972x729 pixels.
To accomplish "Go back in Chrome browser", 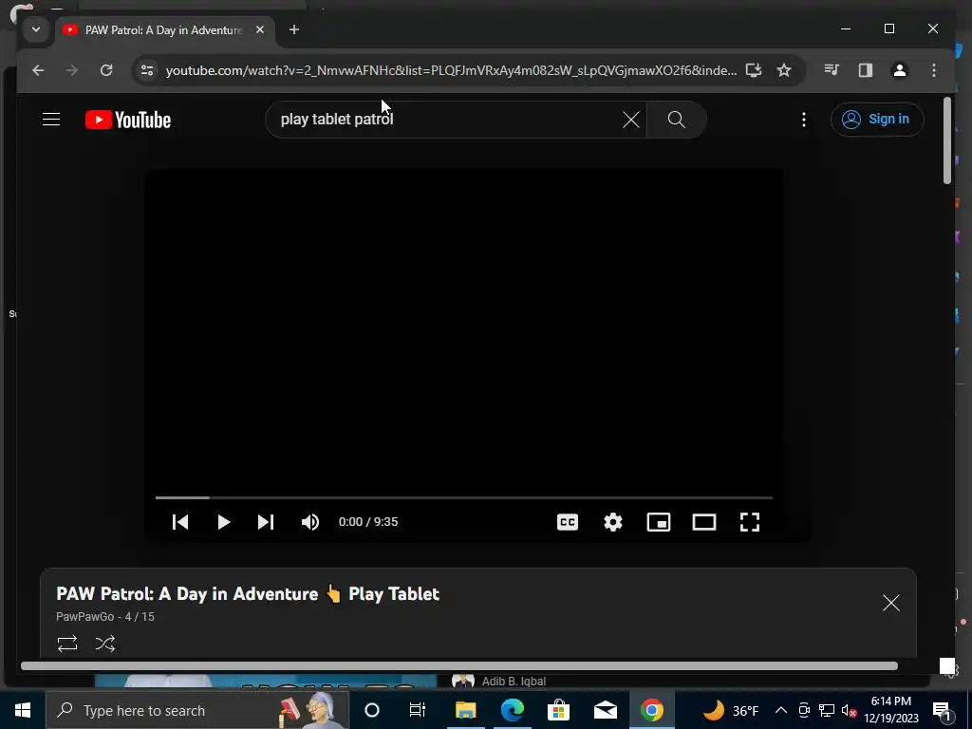I will (38, 70).
